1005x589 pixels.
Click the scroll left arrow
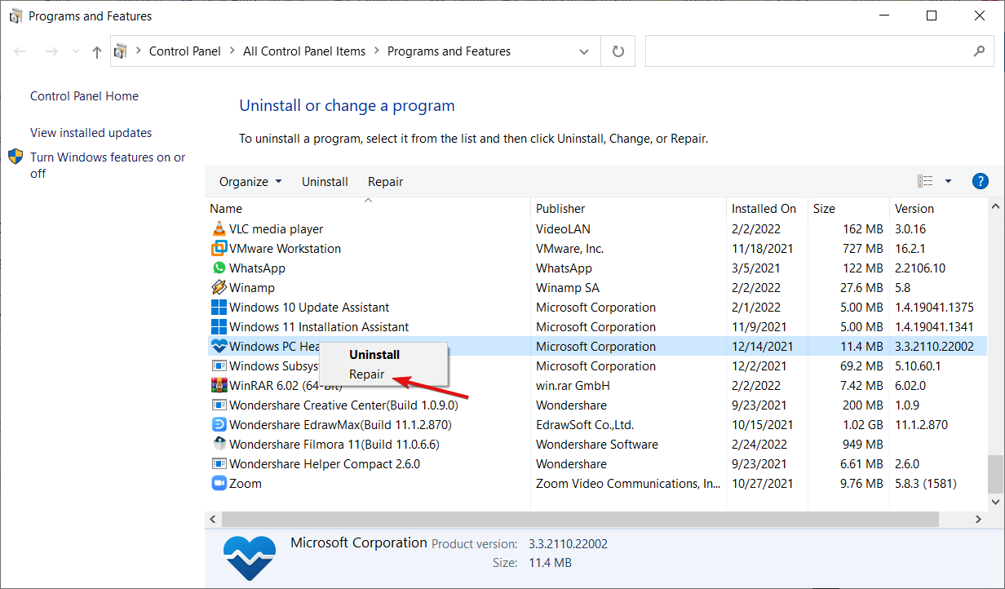(213, 520)
